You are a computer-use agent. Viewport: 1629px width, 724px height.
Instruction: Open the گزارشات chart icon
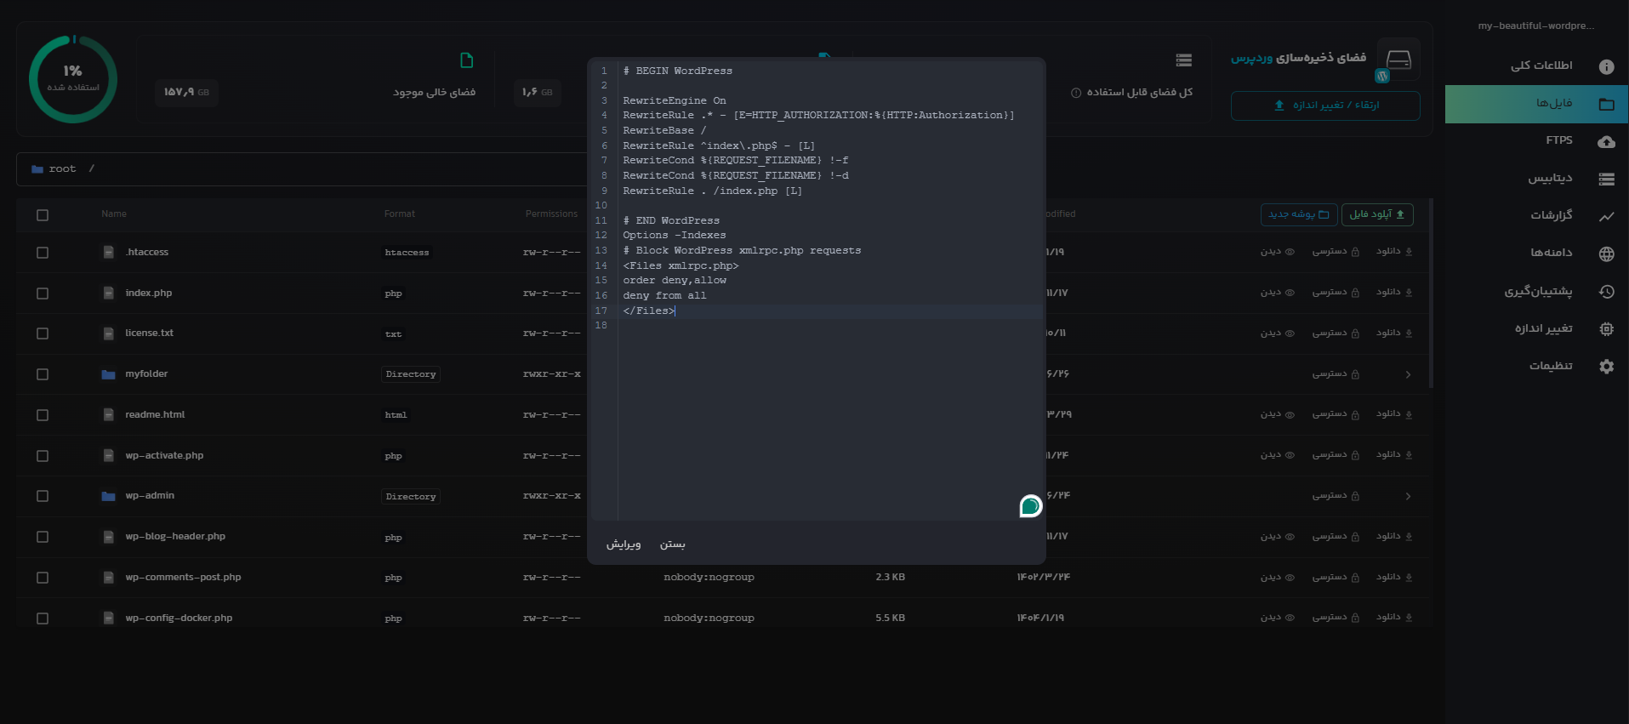click(x=1606, y=216)
